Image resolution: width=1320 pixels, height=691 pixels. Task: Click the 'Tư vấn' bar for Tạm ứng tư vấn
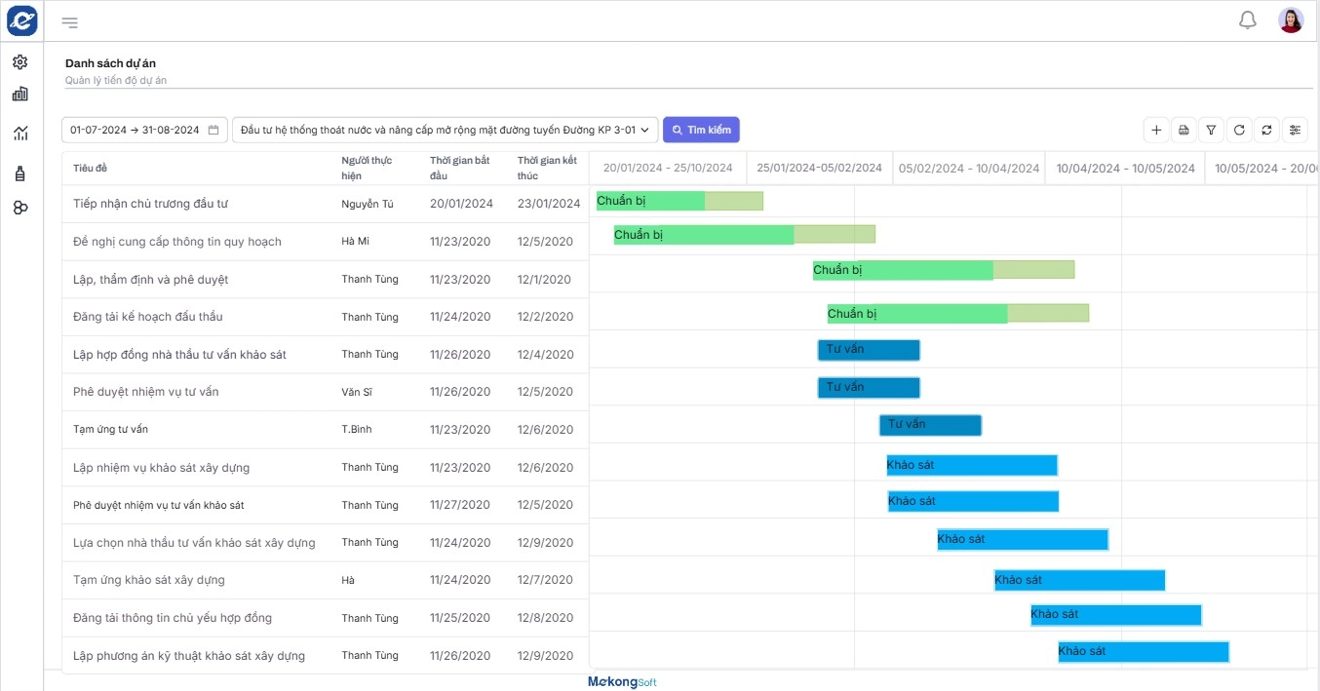(930, 425)
